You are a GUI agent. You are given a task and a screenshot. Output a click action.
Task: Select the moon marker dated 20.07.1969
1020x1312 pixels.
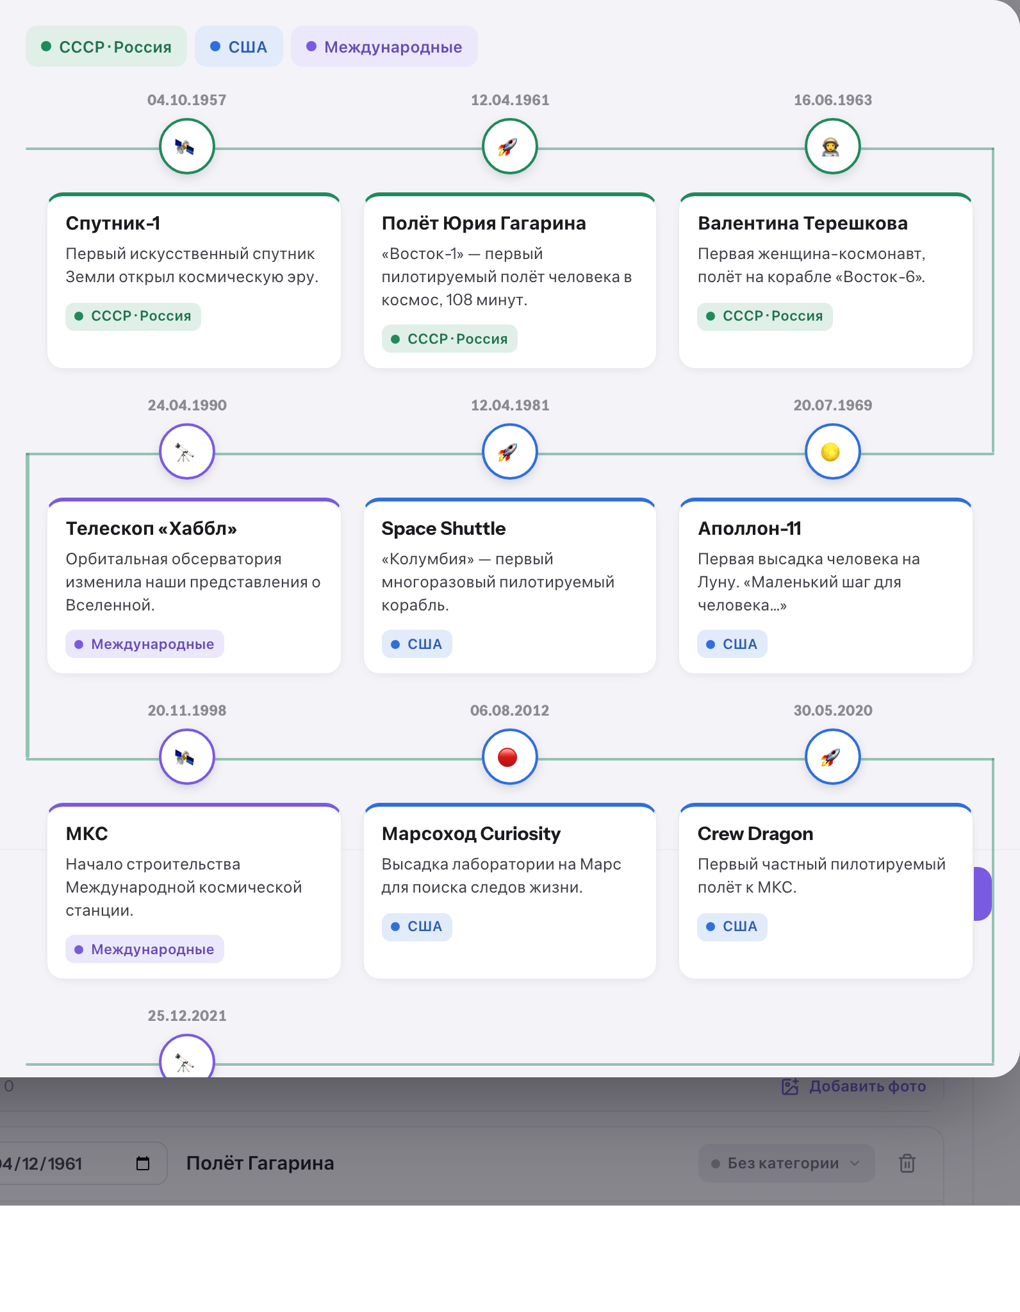click(x=832, y=452)
